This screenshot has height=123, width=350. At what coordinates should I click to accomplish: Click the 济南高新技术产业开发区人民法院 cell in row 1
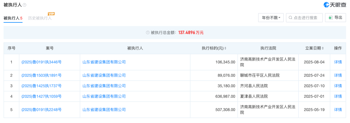pos(267,62)
